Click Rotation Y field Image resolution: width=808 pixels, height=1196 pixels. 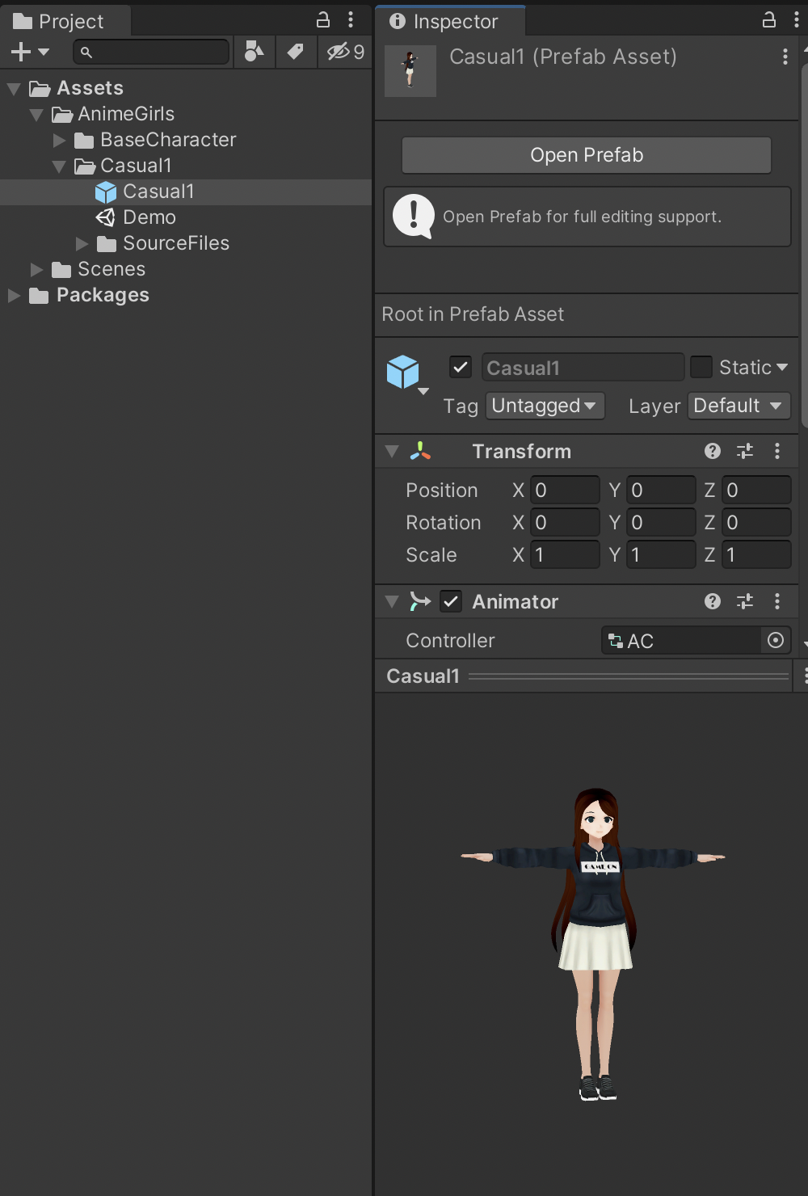pos(661,523)
